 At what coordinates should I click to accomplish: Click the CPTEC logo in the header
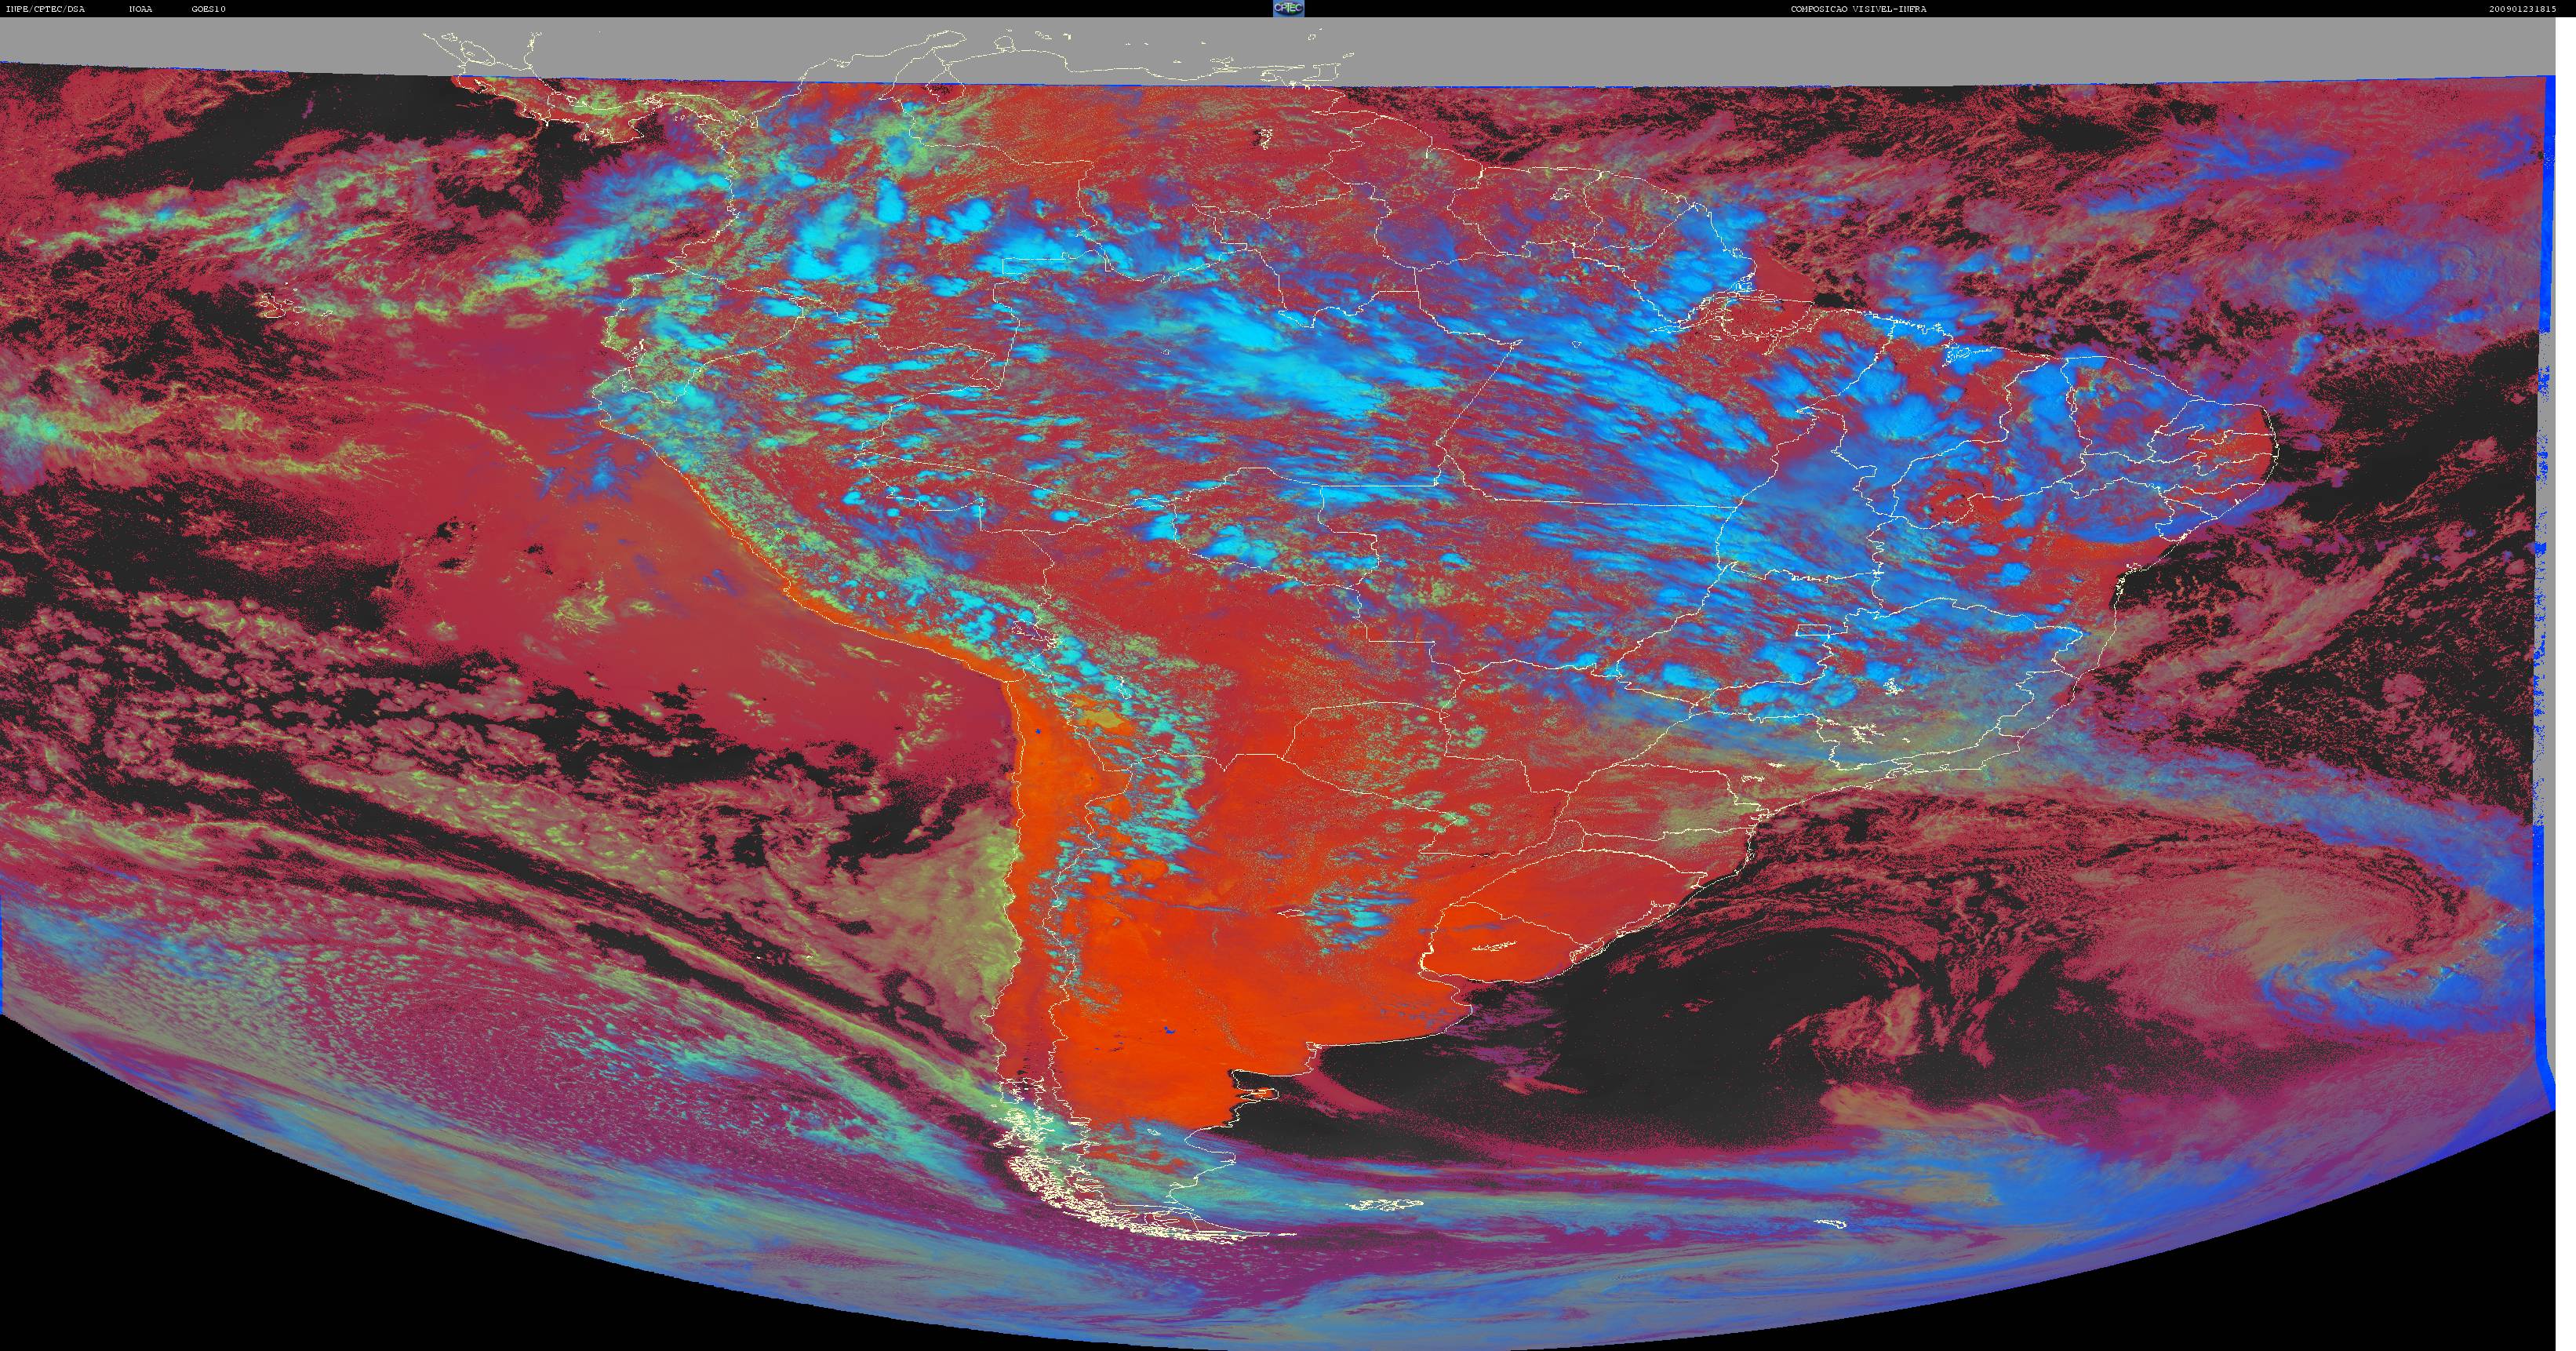point(1288,8)
